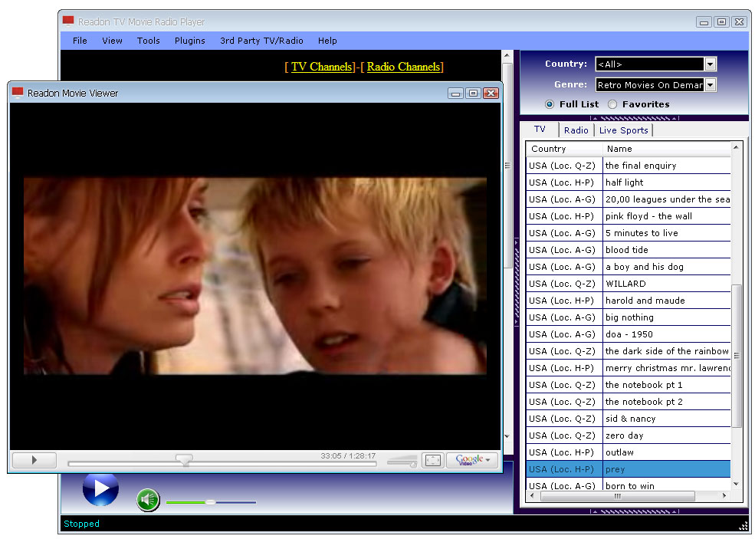Select the 'big nothing' entry
755x539 pixels.
[x=629, y=317]
